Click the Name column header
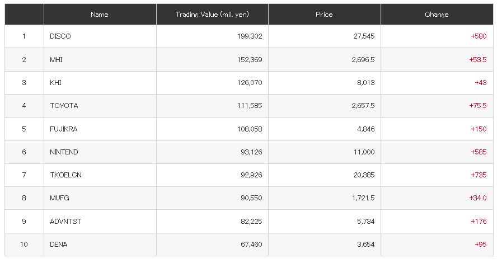Image resolution: width=502 pixels, height=263 pixels. click(x=100, y=15)
